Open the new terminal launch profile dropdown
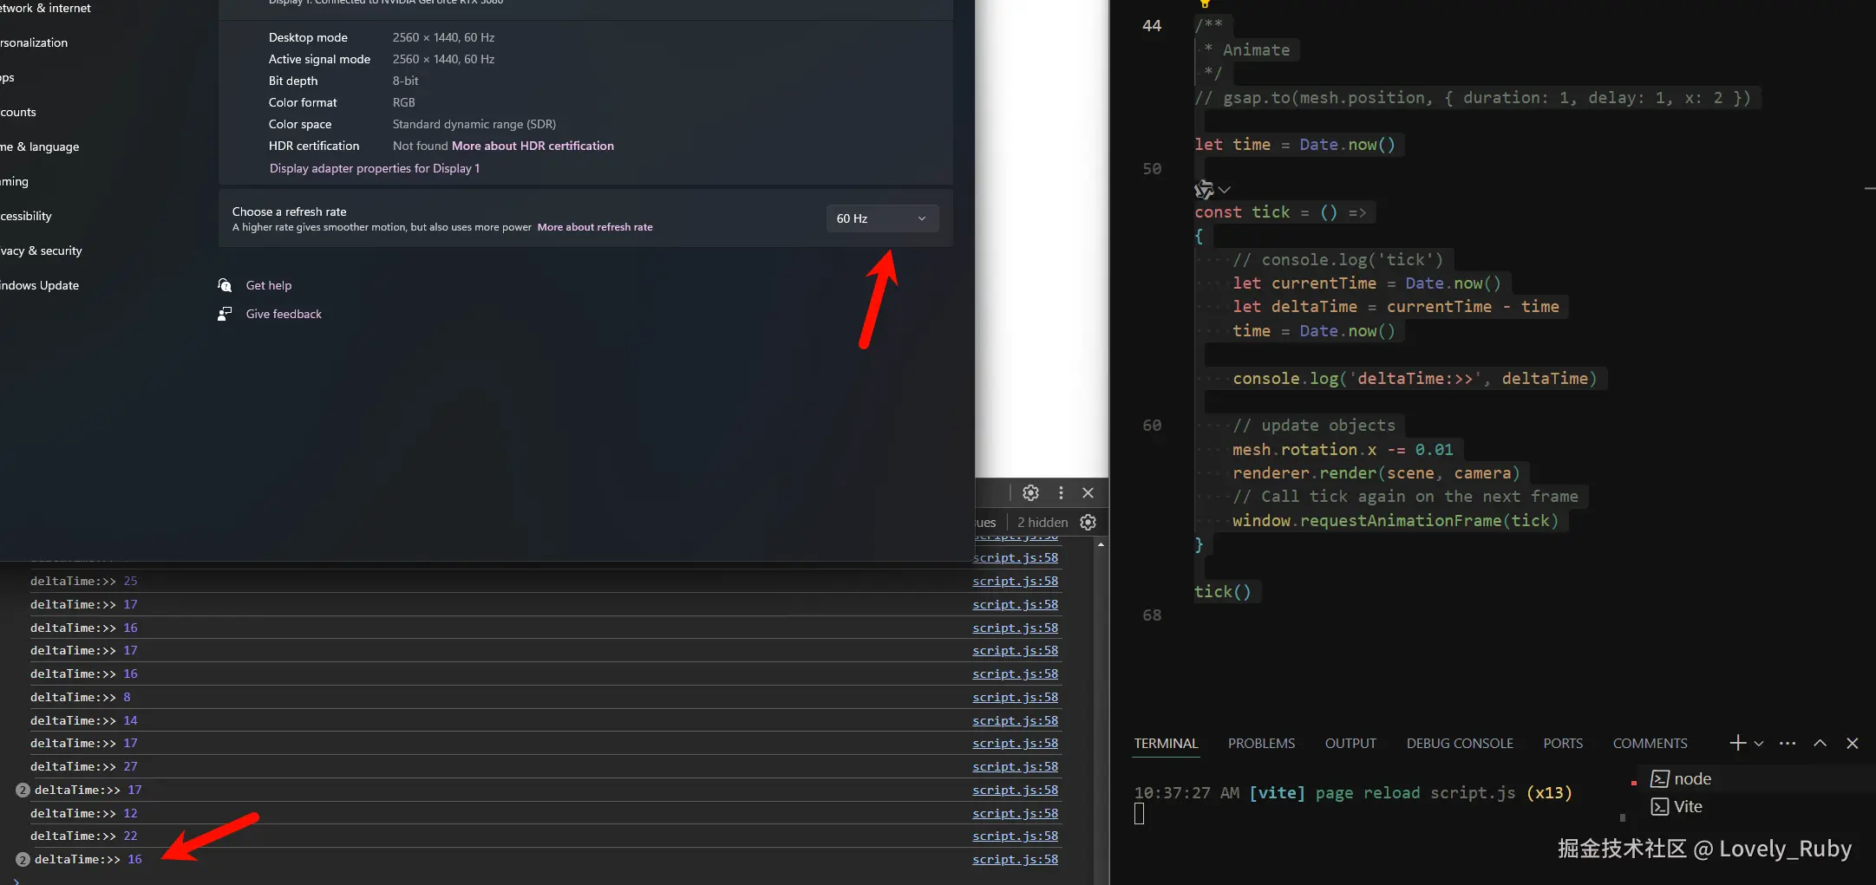Image resolution: width=1876 pixels, height=885 pixels. pos(1759,744)
